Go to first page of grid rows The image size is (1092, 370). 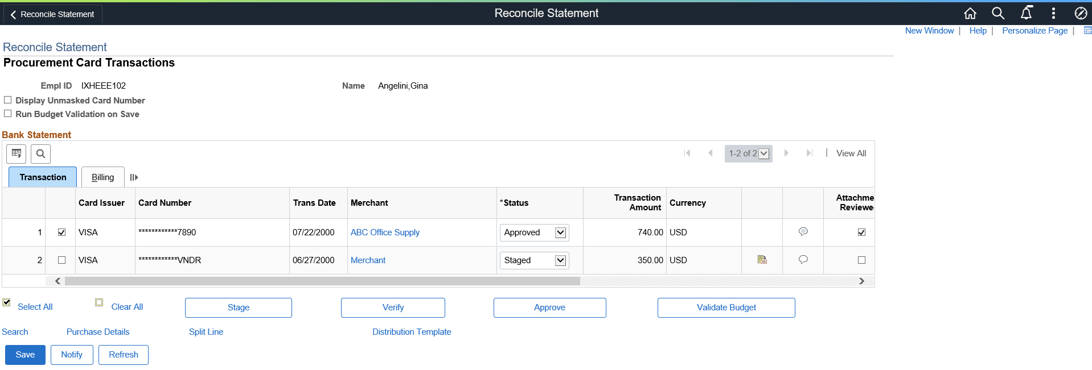687,153
